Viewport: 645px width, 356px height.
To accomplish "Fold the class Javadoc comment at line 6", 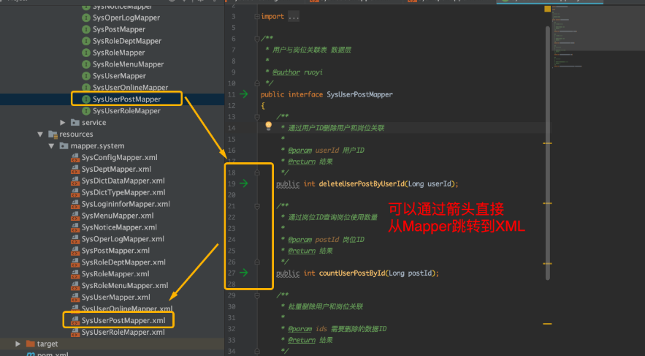I will (x=257, y=39).
